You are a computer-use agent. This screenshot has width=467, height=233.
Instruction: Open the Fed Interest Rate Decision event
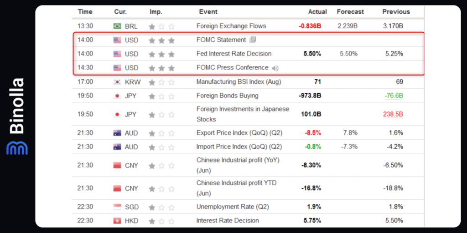coord(233,54)
